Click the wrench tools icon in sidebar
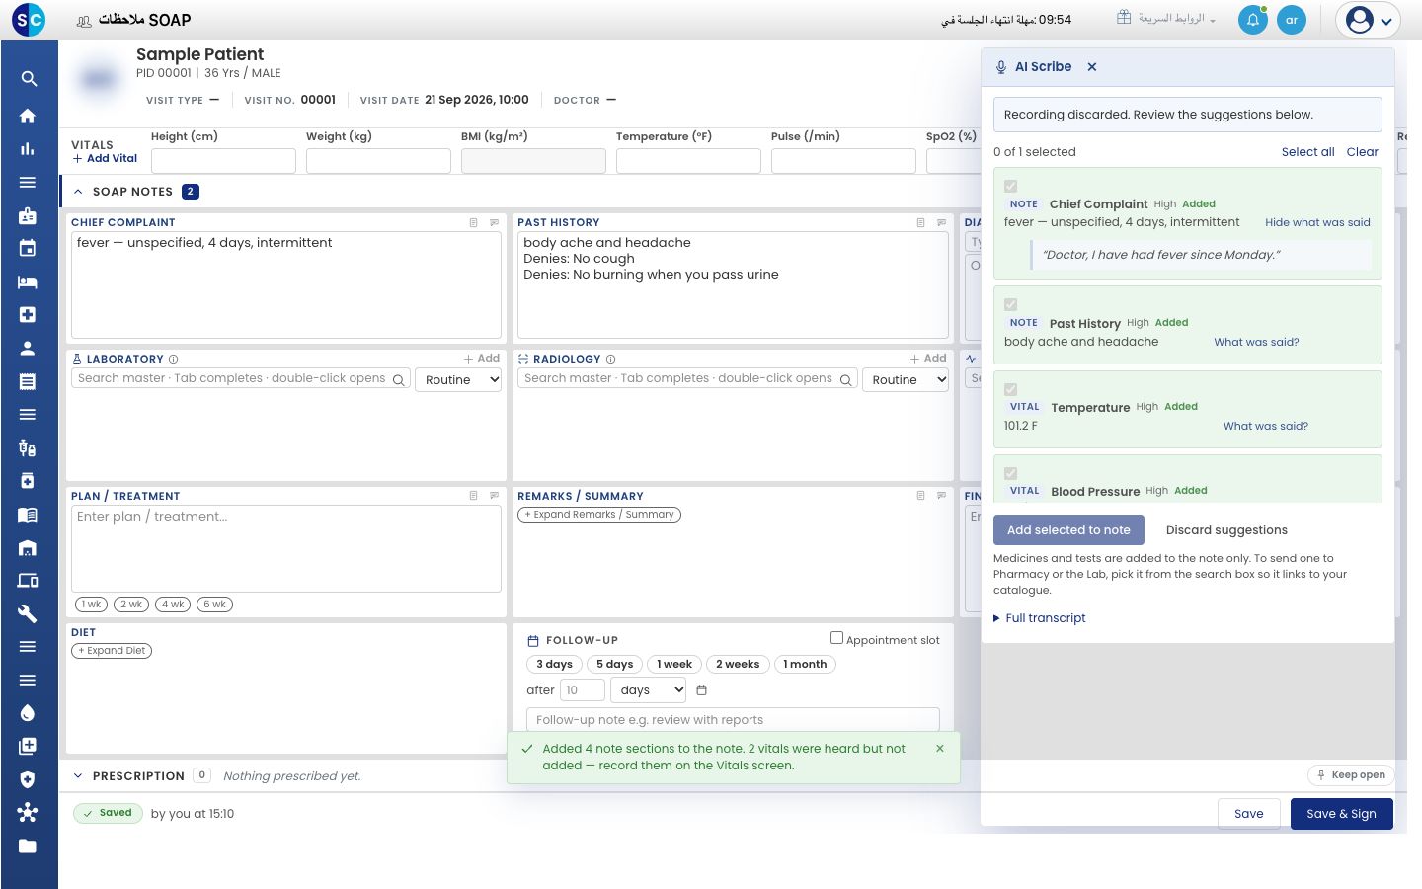The height and width of the screenshot is (889, 1422). pos(28,613)
